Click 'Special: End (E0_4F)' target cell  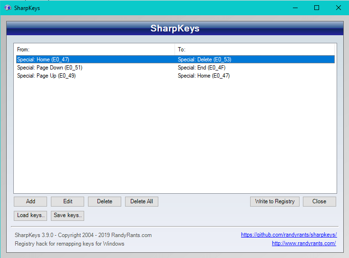click(x=202, y=68)
